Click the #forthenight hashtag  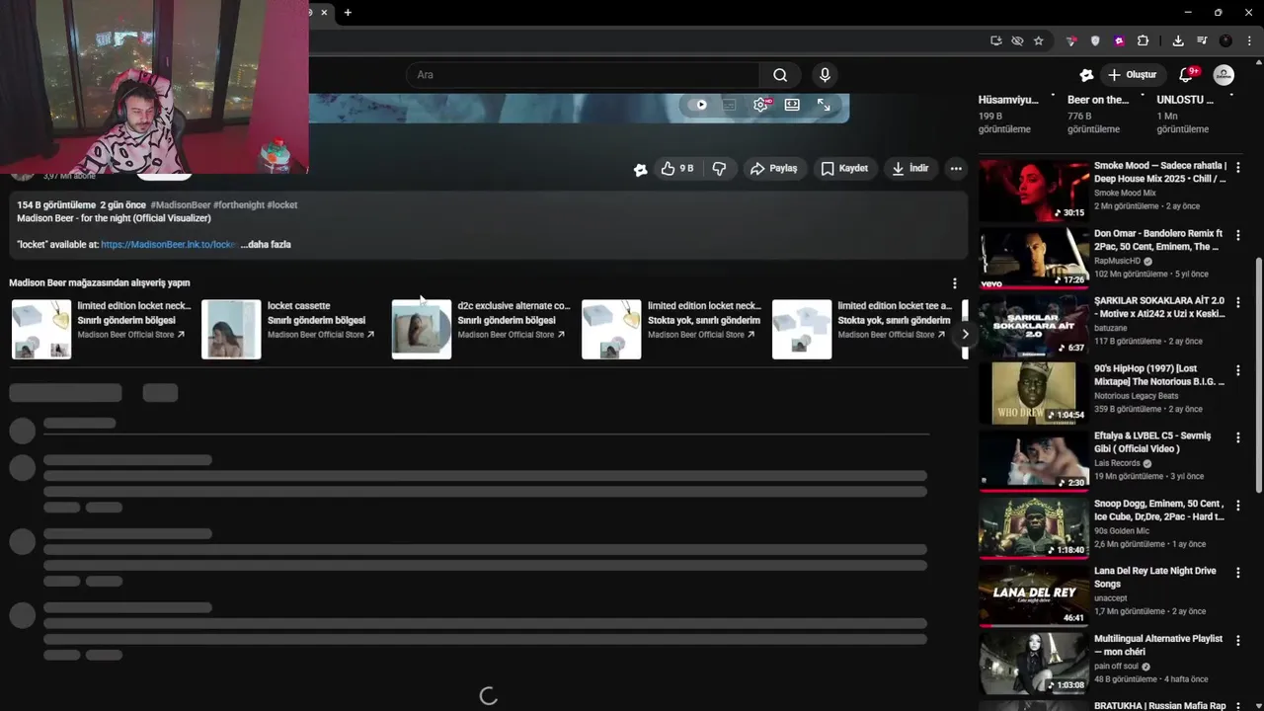coord(238,204)
